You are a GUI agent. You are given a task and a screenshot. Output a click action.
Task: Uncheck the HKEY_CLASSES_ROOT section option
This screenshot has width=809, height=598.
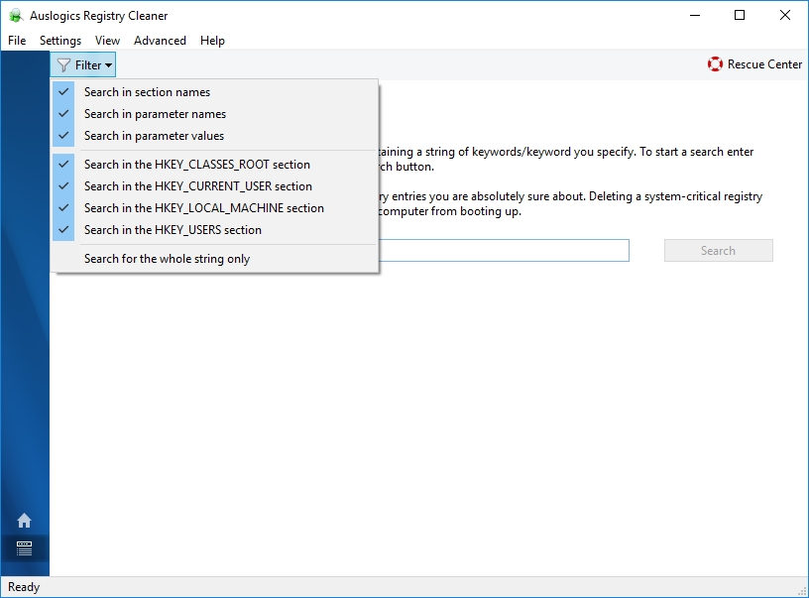(x=196, y=165)
